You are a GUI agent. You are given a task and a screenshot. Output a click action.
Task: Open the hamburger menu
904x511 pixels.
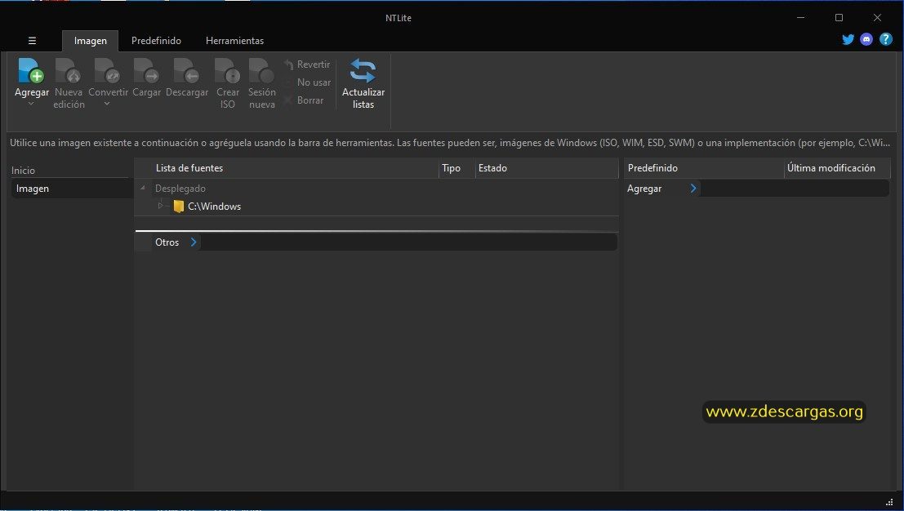click(33, 41)
